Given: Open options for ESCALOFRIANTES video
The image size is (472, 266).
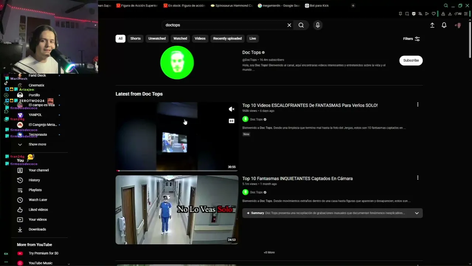Looking at the screenshot, I should (418, 105).
